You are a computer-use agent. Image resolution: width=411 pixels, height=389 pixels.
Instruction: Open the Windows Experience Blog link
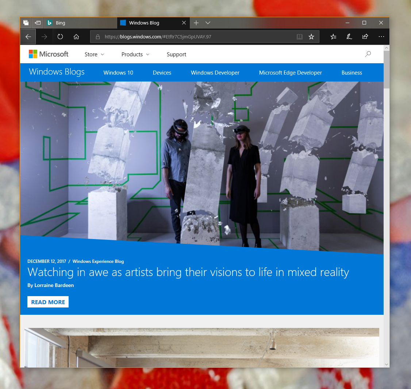[x=98, y=261]
